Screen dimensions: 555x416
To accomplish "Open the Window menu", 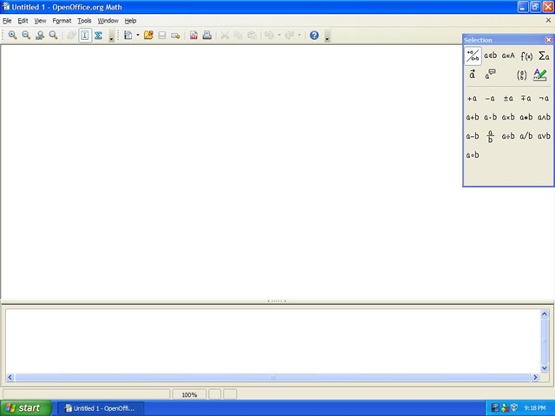I will (108, 21).
